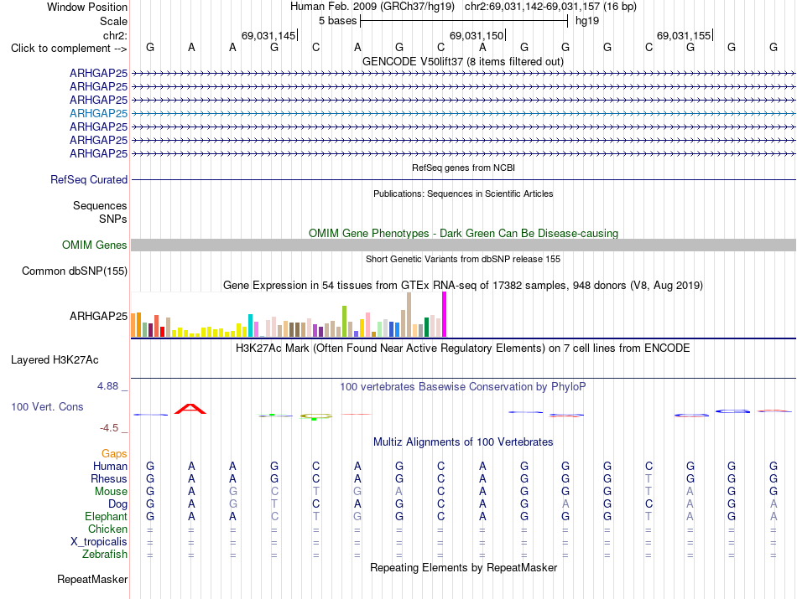Click the -4.5 PhyloP lower scale value

[x=109, y=428]
